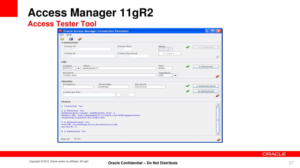
Task: Click the Username field showing weblogic
Action: point(113,87)
